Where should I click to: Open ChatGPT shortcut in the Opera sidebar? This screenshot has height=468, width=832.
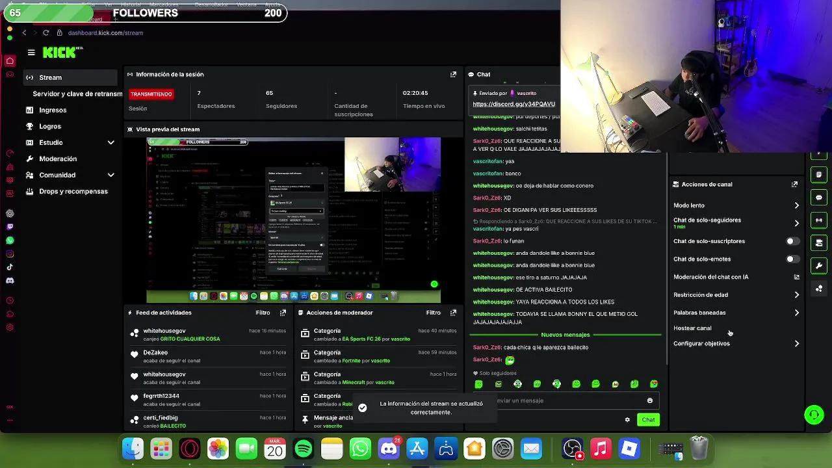[x=10, y=213]
